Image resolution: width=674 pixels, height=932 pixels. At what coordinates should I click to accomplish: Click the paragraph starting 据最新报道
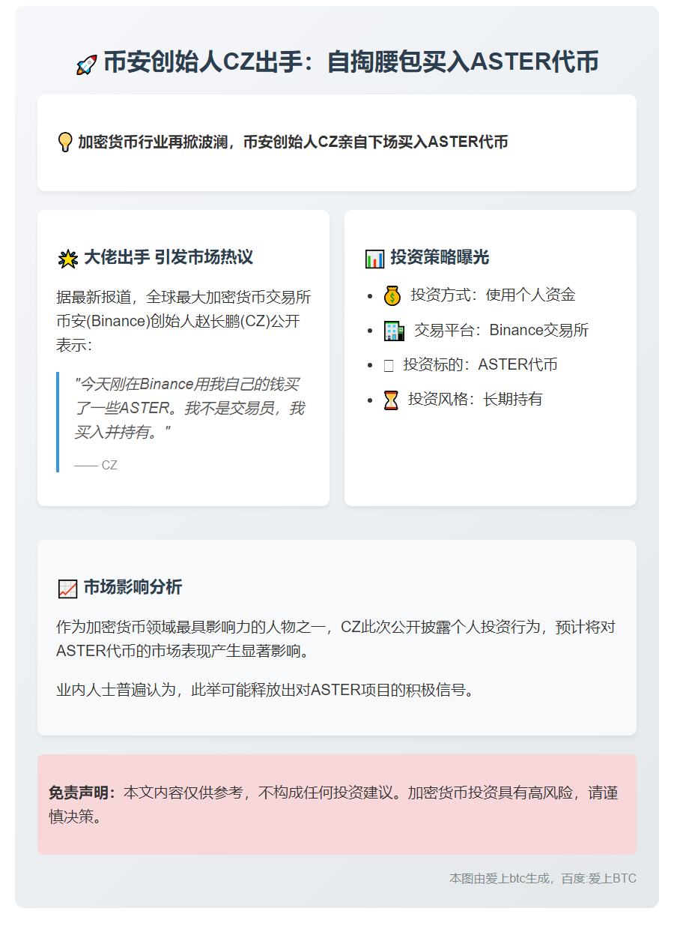pos(183,321)
